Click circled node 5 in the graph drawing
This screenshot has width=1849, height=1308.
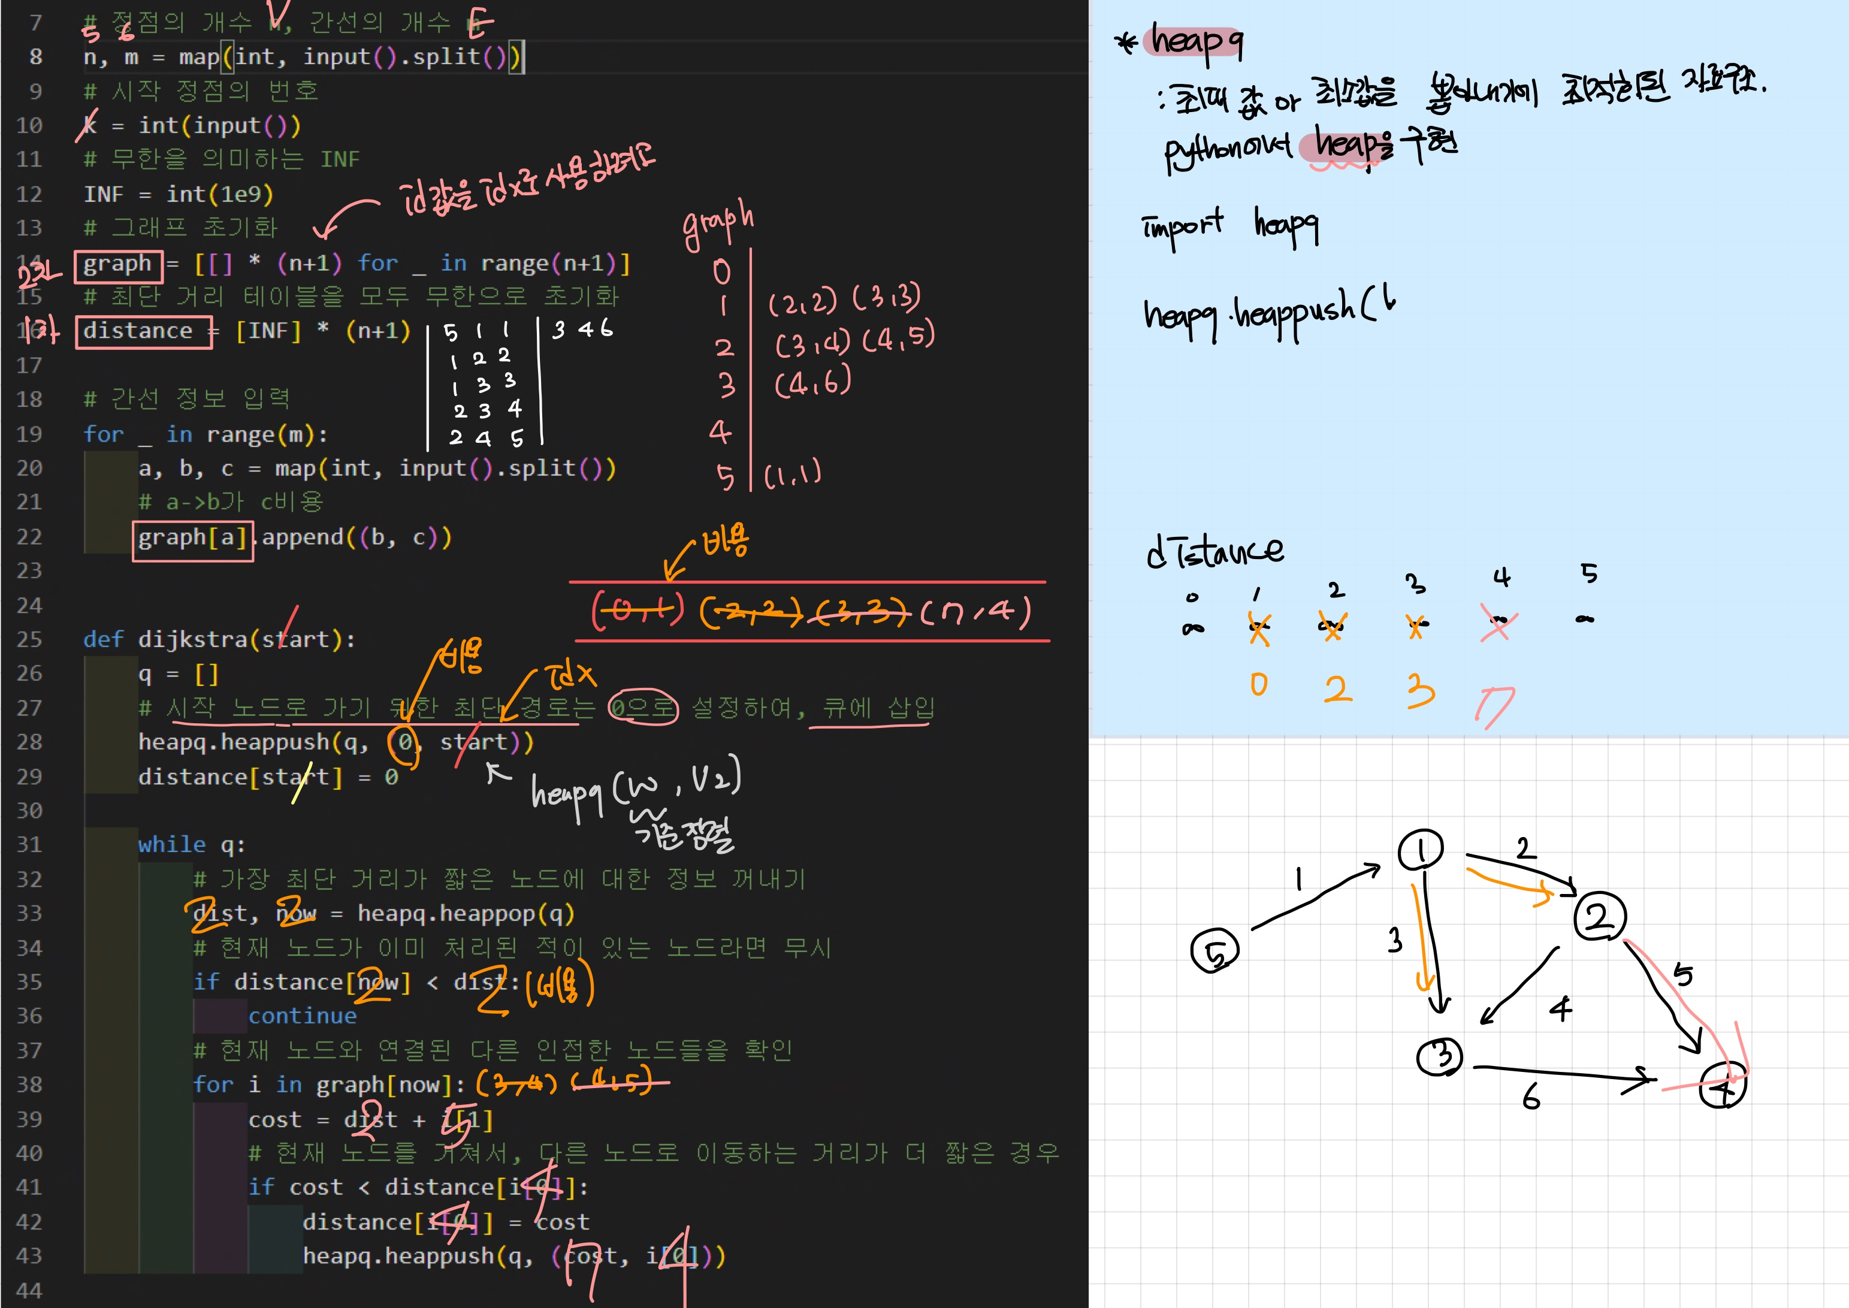tap(1214, 951)
